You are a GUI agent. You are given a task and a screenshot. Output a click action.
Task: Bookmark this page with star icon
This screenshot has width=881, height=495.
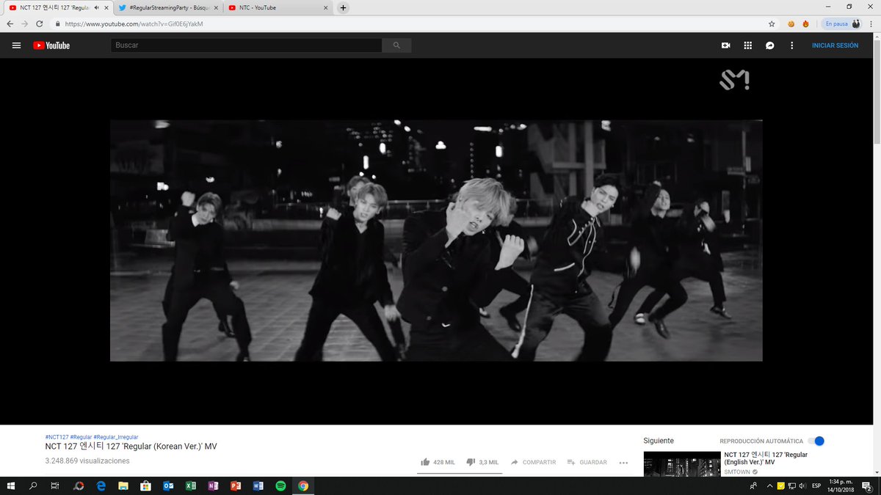coord(772,23)
